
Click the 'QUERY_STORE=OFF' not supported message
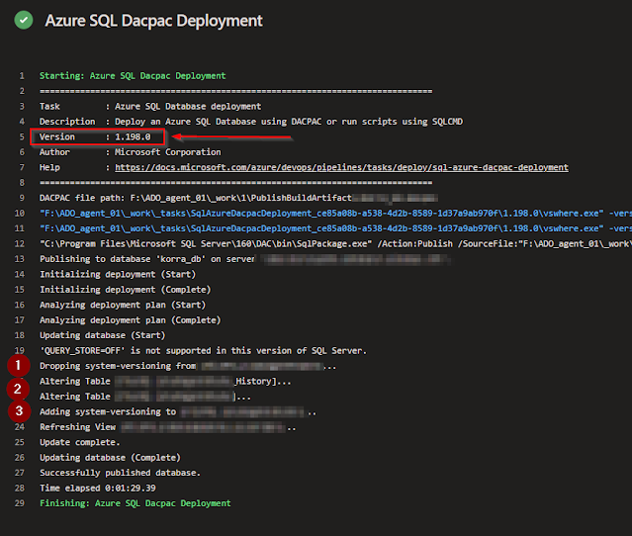(x=203, y=351)
